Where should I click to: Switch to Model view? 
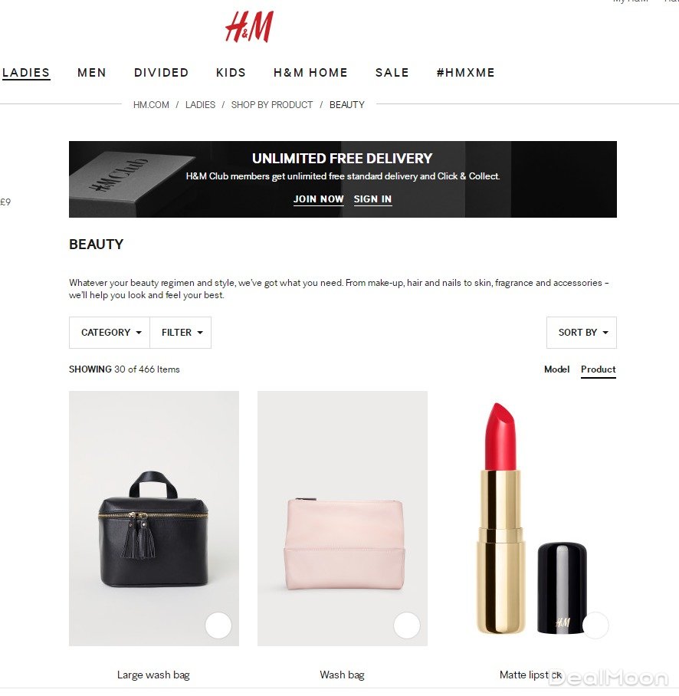tap(556, 369)
